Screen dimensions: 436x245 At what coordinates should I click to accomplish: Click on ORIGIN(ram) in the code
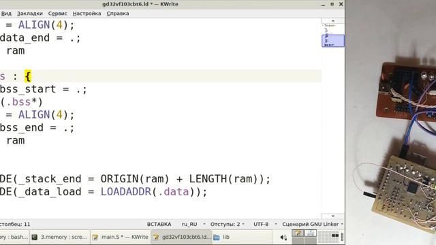tap(135, 179)
